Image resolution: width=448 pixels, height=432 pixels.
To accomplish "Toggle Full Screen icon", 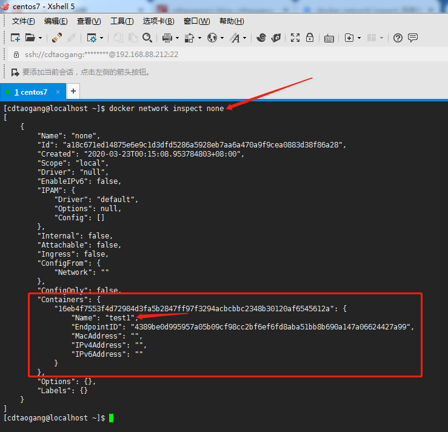I will pyautogui.click(x=295, y=38).
